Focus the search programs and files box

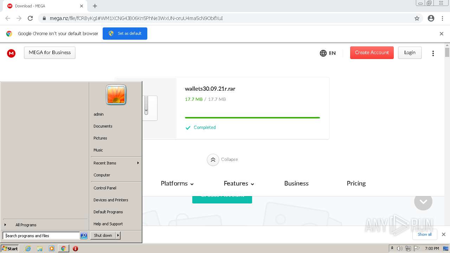pyautogui.click(x=41, y=236)
